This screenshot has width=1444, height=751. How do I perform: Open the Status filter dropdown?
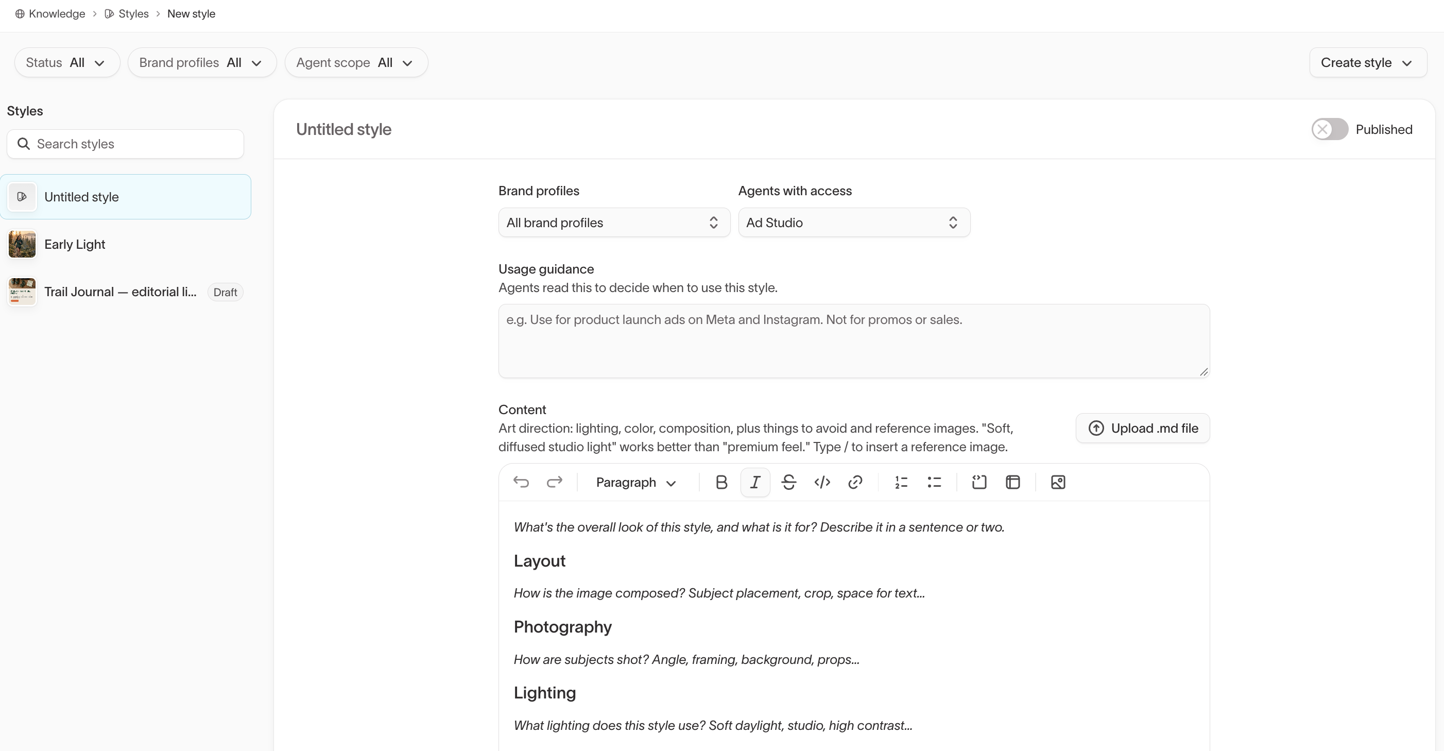click(x=67, y=62)
